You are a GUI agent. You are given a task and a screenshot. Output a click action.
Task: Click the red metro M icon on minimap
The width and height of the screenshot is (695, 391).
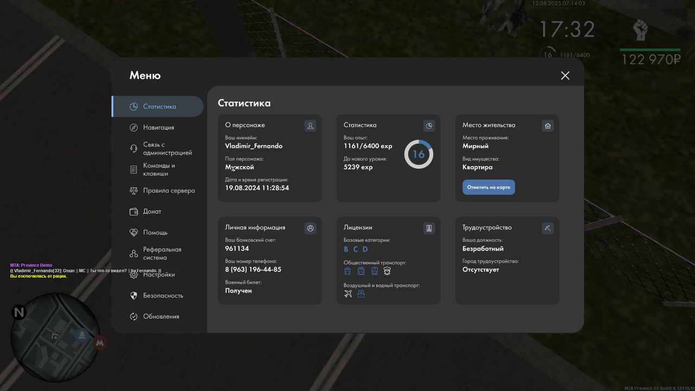(x=99, y=343)
